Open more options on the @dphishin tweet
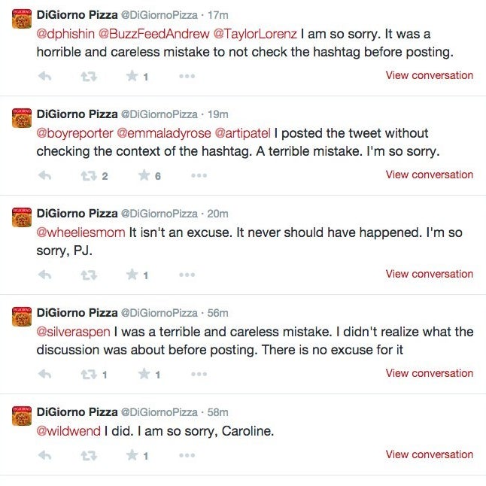486x486 pixels. click(187, 76)
